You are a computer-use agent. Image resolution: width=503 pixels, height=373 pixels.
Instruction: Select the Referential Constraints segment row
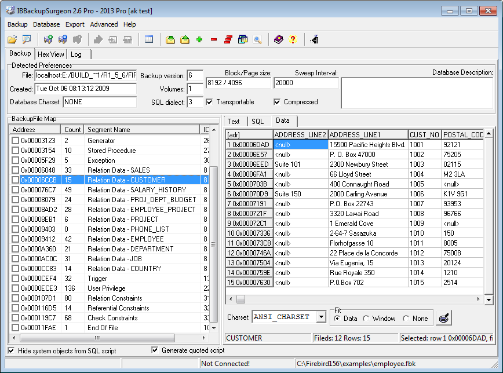(109, 308)
